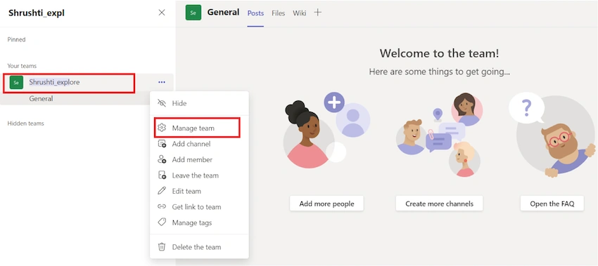Open the Files tab
This screenshot has height=266, width=598.
pos(278,13)
